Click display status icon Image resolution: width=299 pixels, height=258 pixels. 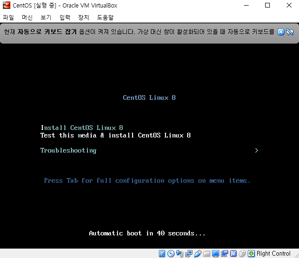(x=215, y=254)
